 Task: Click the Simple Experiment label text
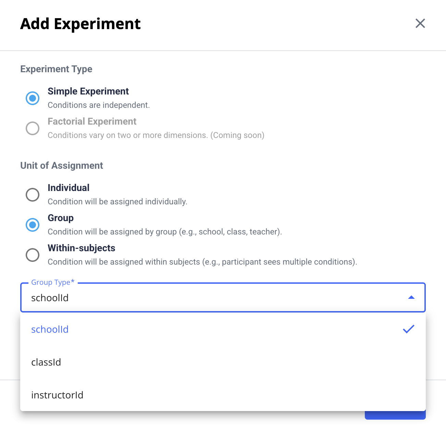click(88, 91)
